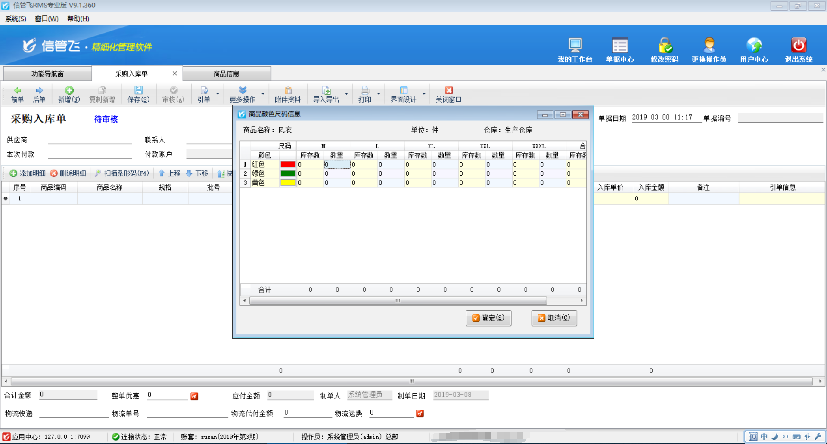
Task: Switch to the 功能导航窗 tab
Action: coord(47,74)
